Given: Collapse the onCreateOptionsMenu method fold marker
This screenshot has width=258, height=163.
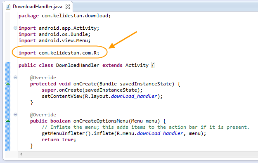Looking at the screenshot, I should click(x=15, y=115).
